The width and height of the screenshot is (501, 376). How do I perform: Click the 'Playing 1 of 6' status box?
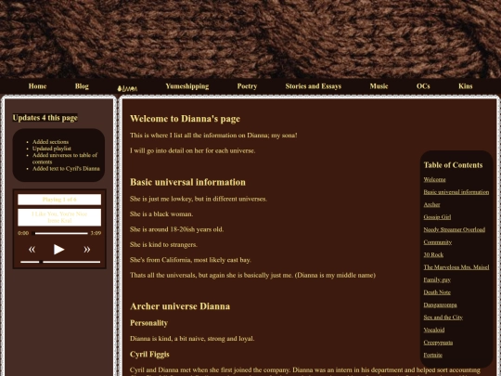pyautogui.click(x=59, y=200)
